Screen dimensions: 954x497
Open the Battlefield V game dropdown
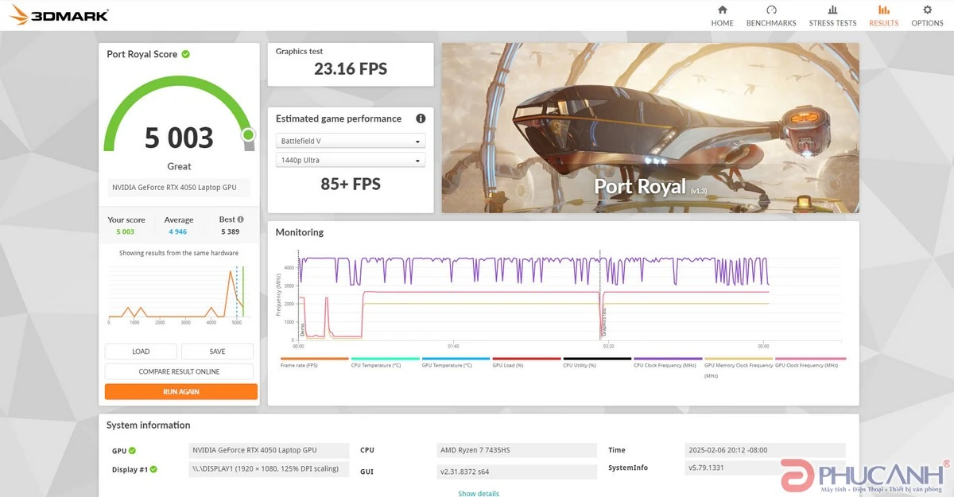coord(350,141)
